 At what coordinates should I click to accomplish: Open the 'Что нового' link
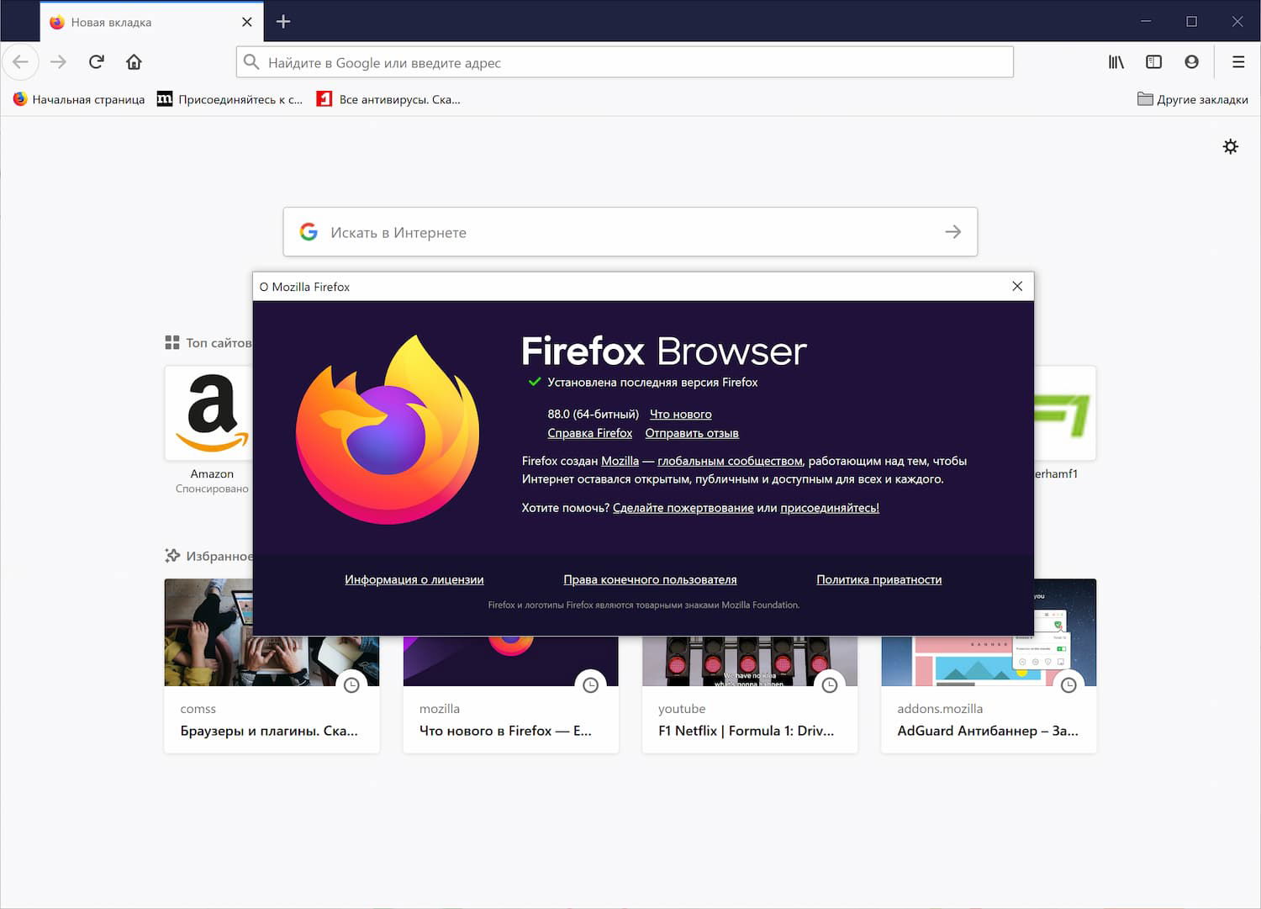[681, 415]
